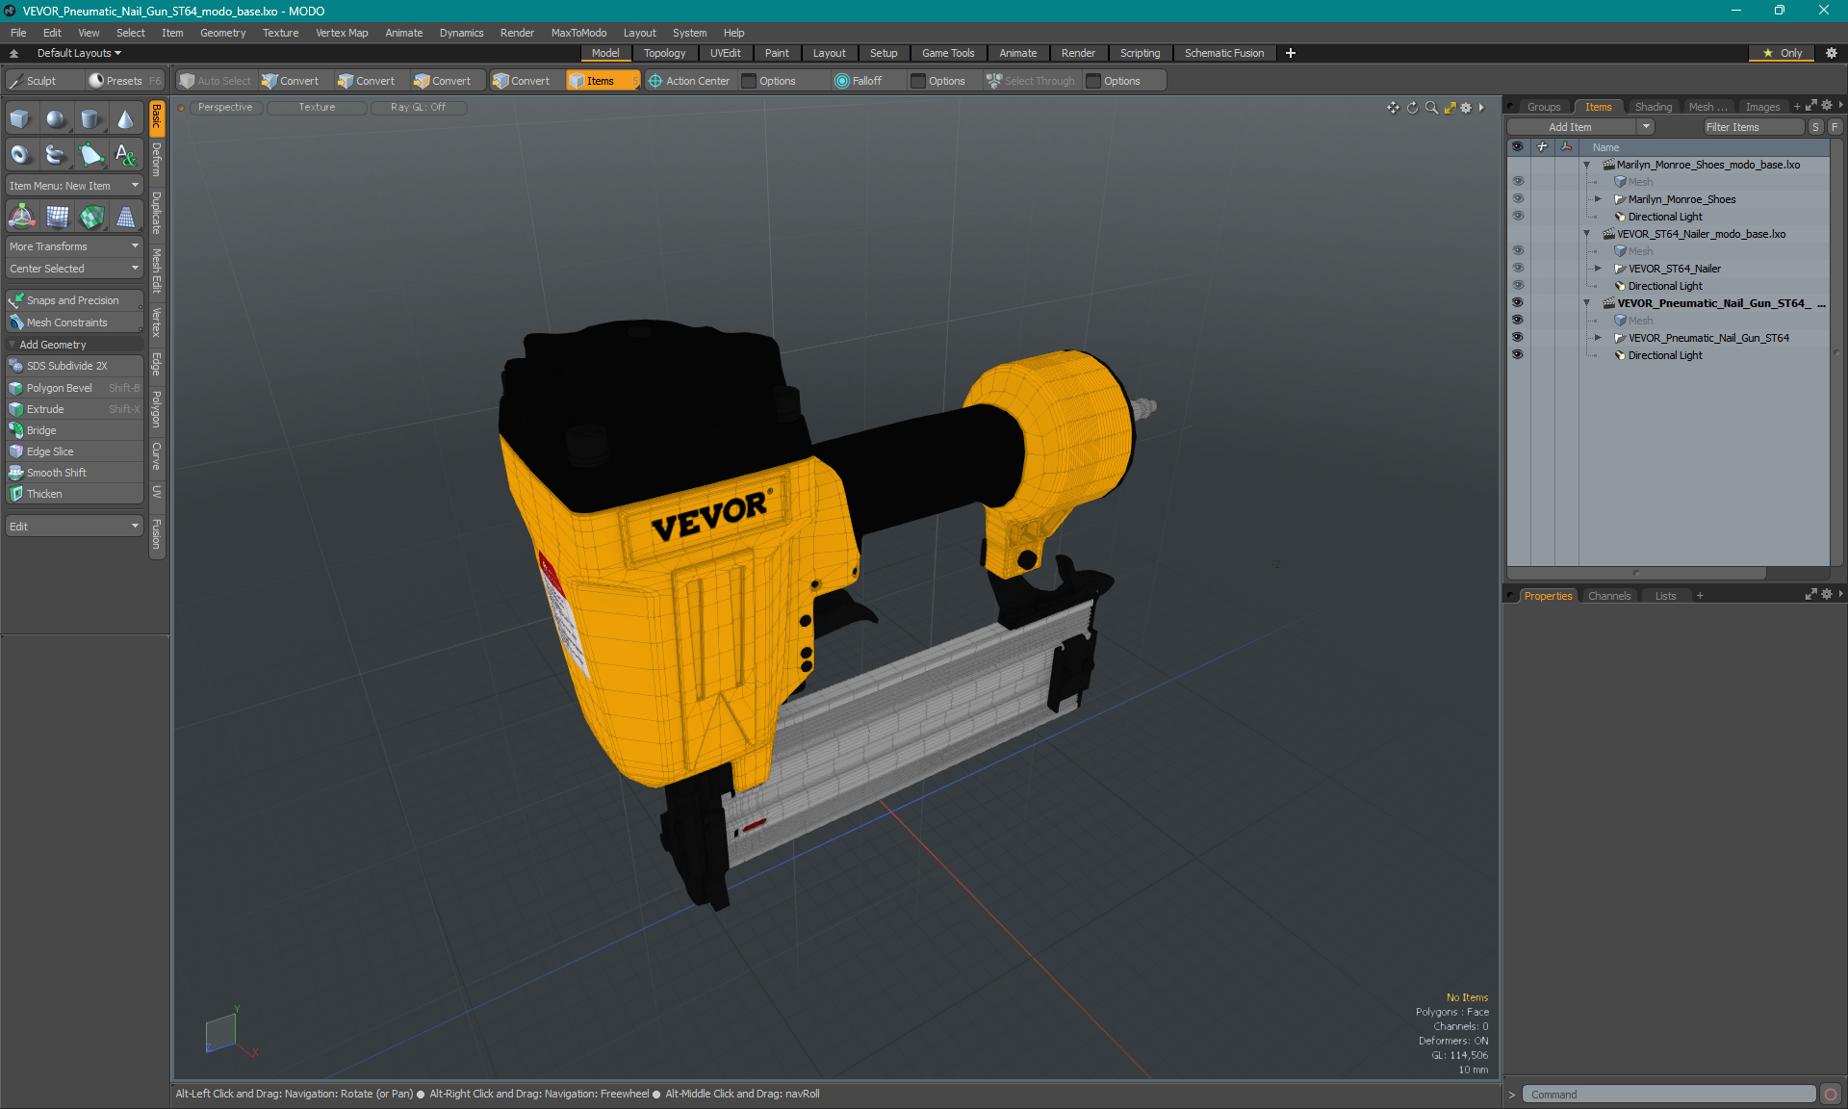Click the viewport rotate icon
This screenshot has height=1109, width=1848.
1412,108
